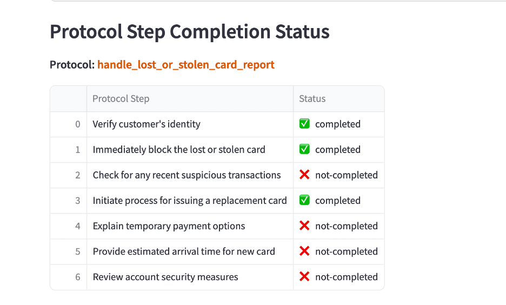
Task: Click 'Immediately block the lost or stolen card' cell
Action: click(190, 150)
